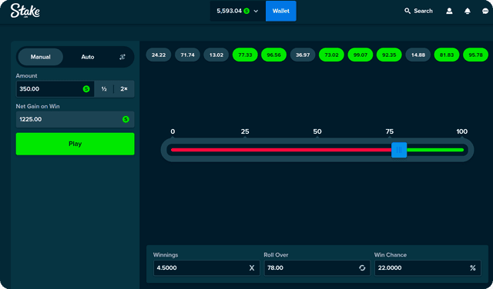Click the coin icon in Net Gain field
This screenshot has width=493, height=289.
[126, 119]
